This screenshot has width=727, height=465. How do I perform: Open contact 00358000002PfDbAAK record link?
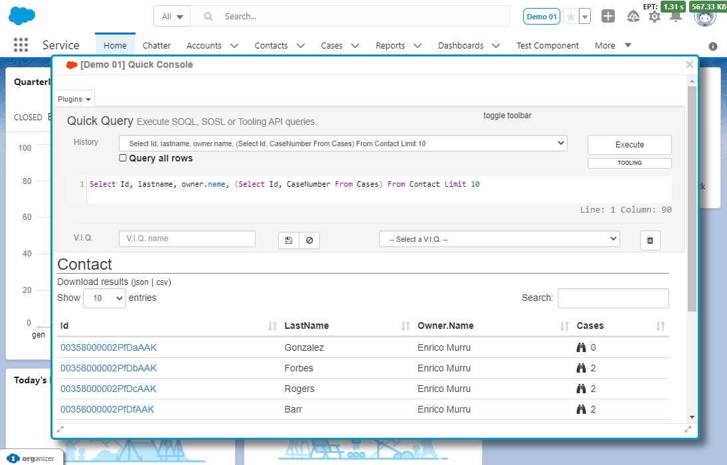(x=108, y=368)
